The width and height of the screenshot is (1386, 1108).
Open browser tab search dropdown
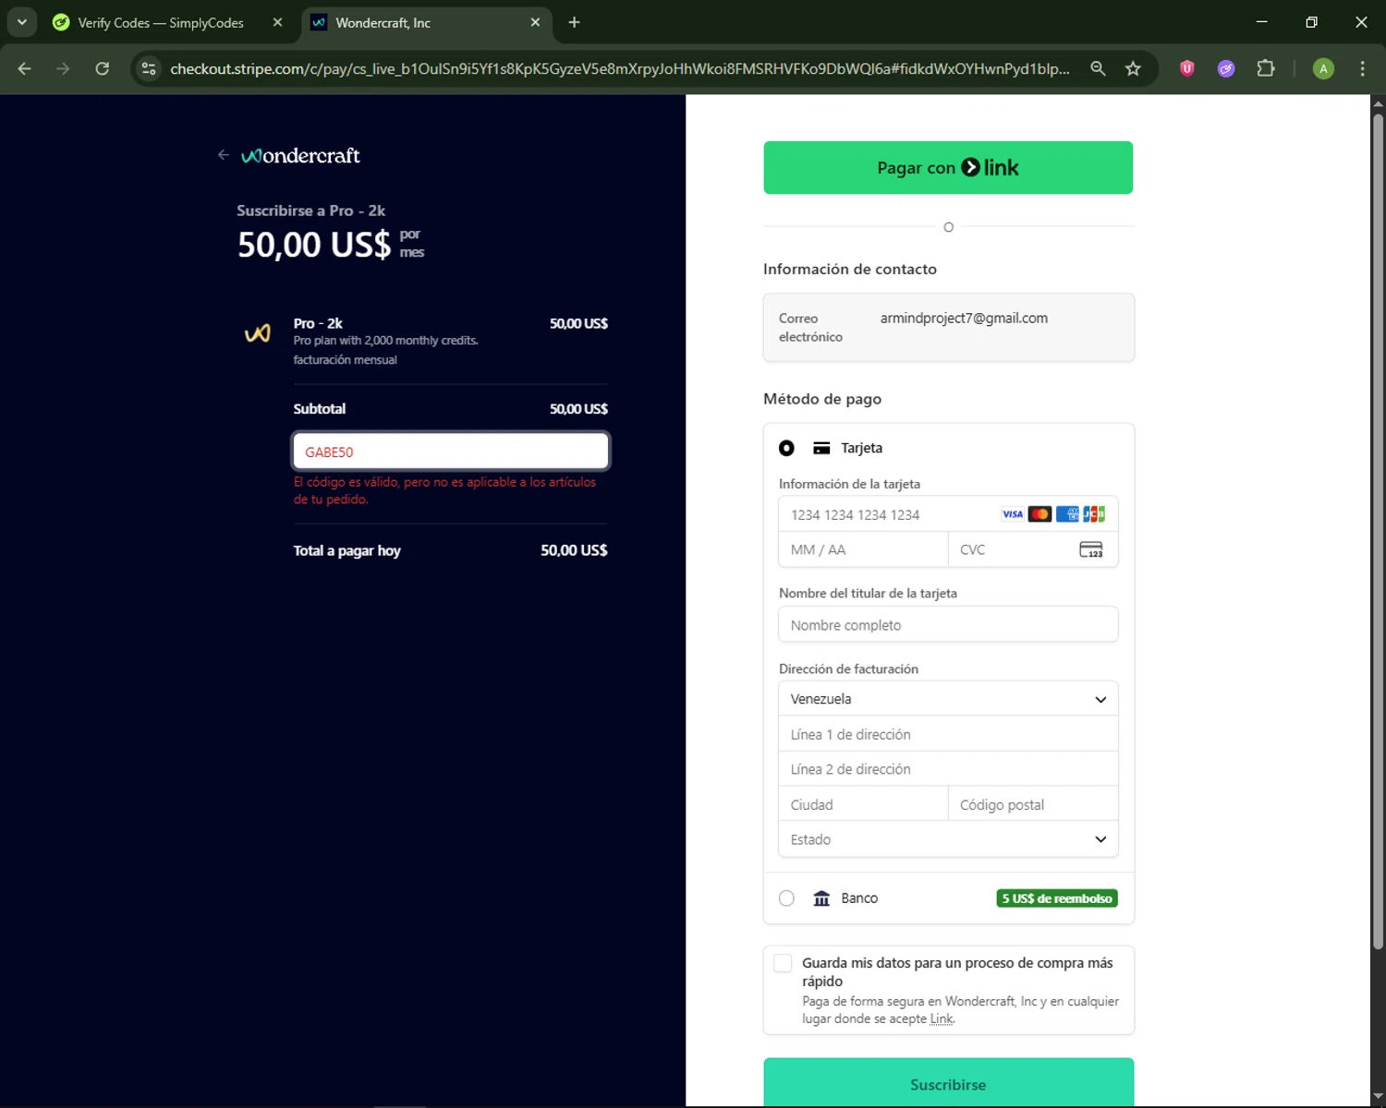(21, 22)
